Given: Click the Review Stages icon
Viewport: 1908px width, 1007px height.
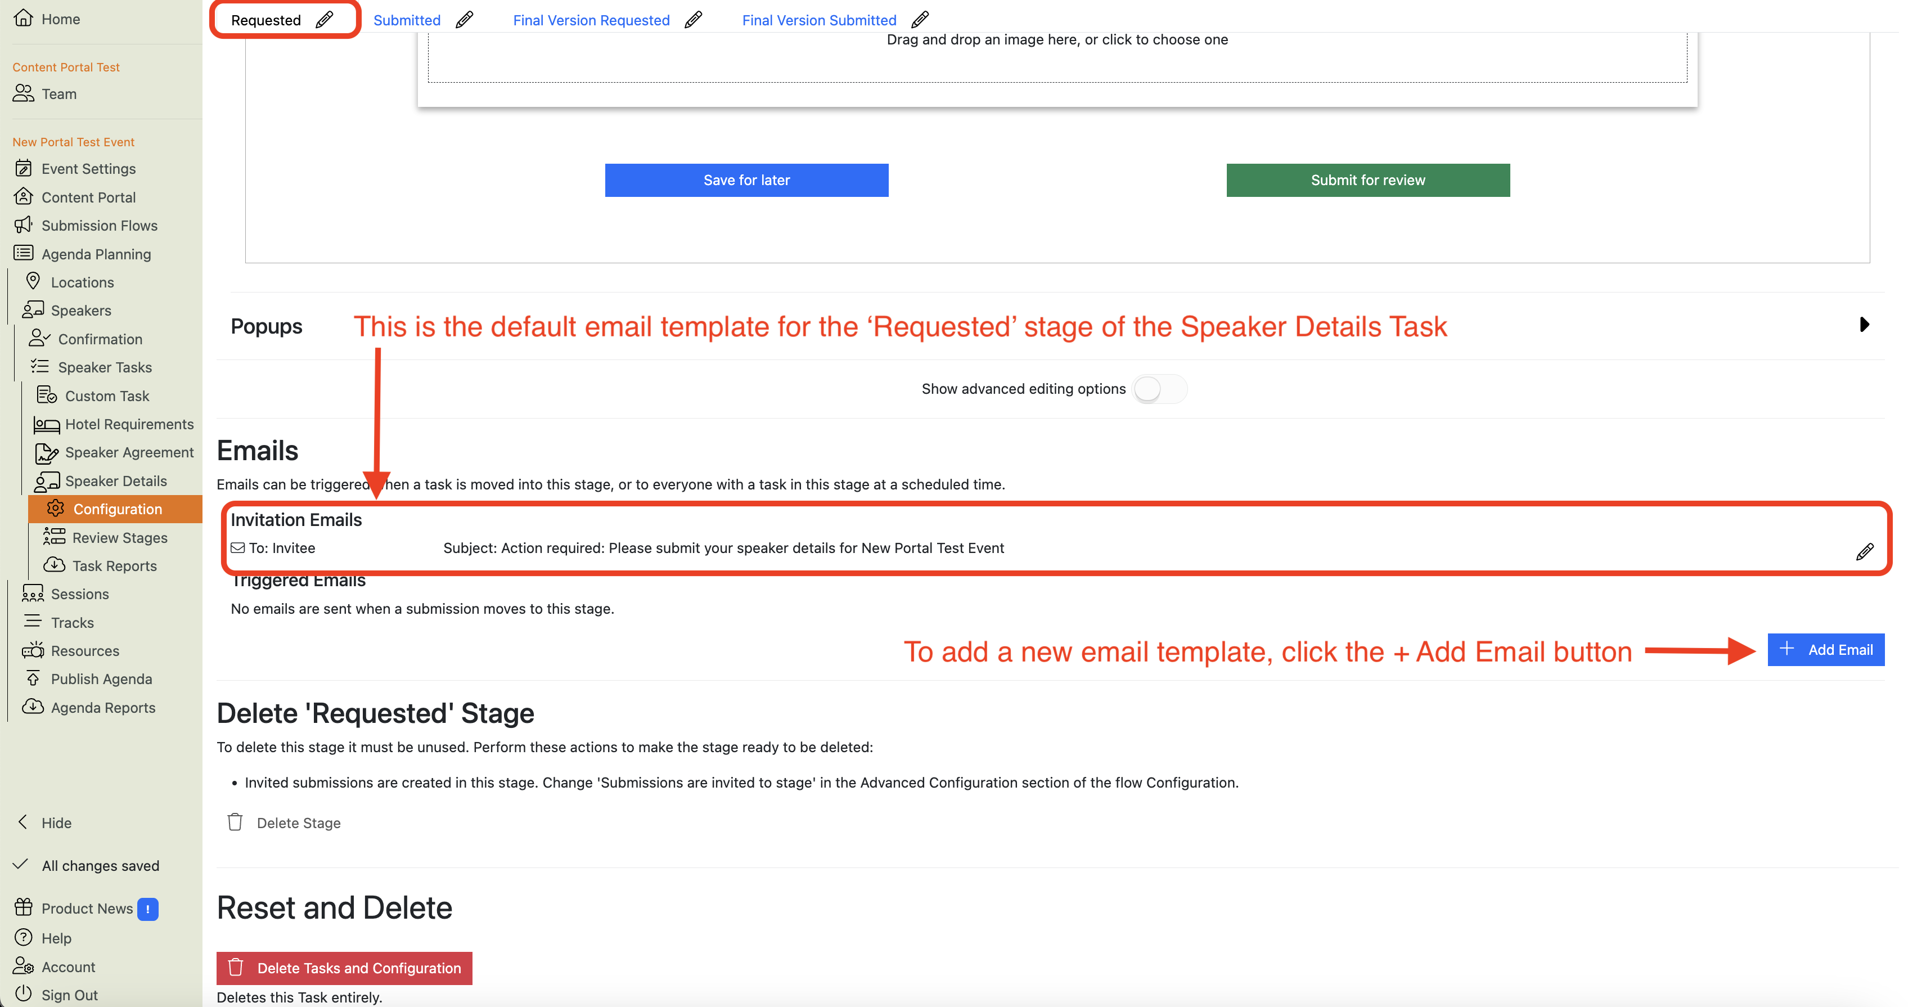Looking at the screenshot, I should click(x=54, y=537).
